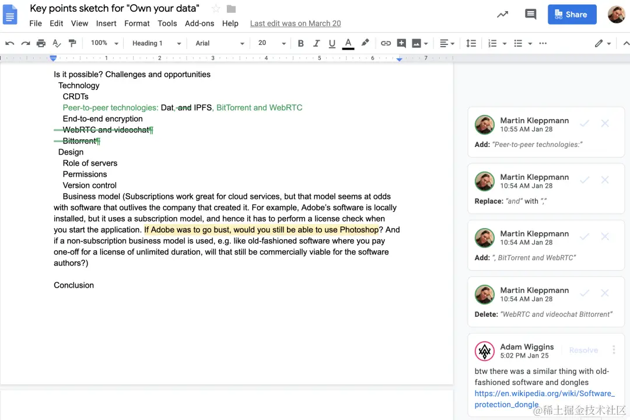Viewport: 630px width, 420px height.
Task: Open the text color picker
Action: pos(348,43)
